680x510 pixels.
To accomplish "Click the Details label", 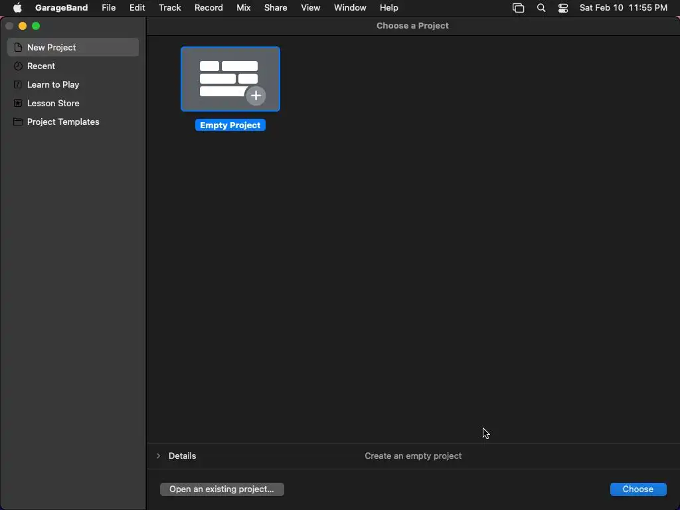I will 182,456.
